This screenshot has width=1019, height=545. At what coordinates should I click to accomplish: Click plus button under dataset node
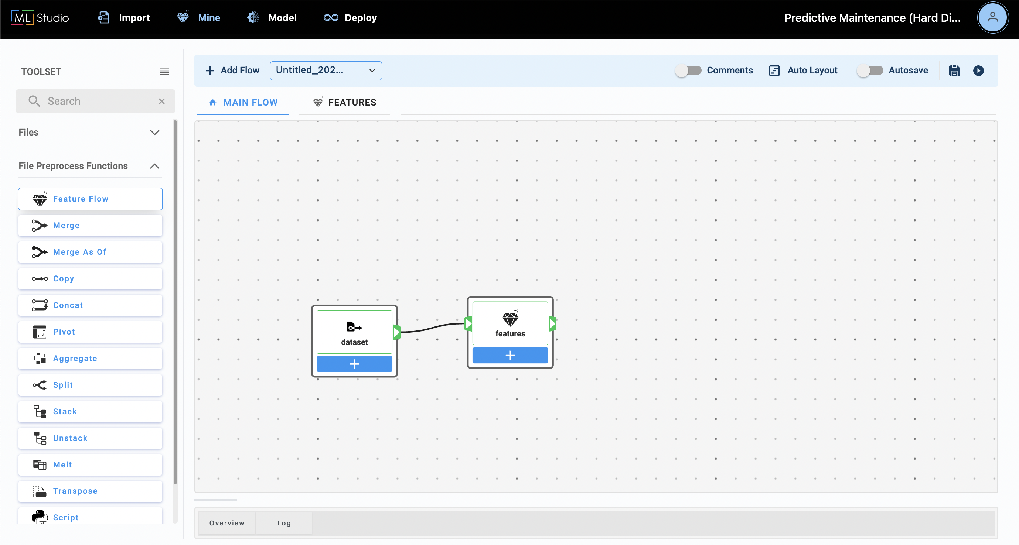click(x=354, y=364)
